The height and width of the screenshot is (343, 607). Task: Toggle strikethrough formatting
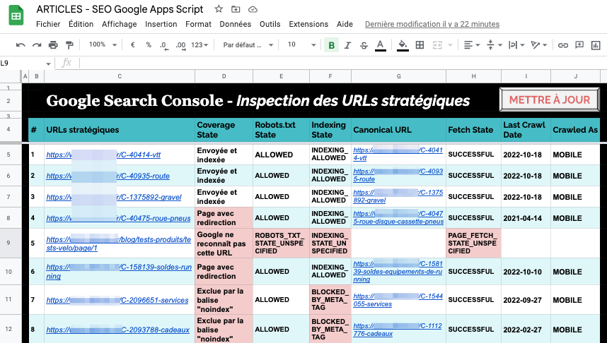[x=364, y=45]
